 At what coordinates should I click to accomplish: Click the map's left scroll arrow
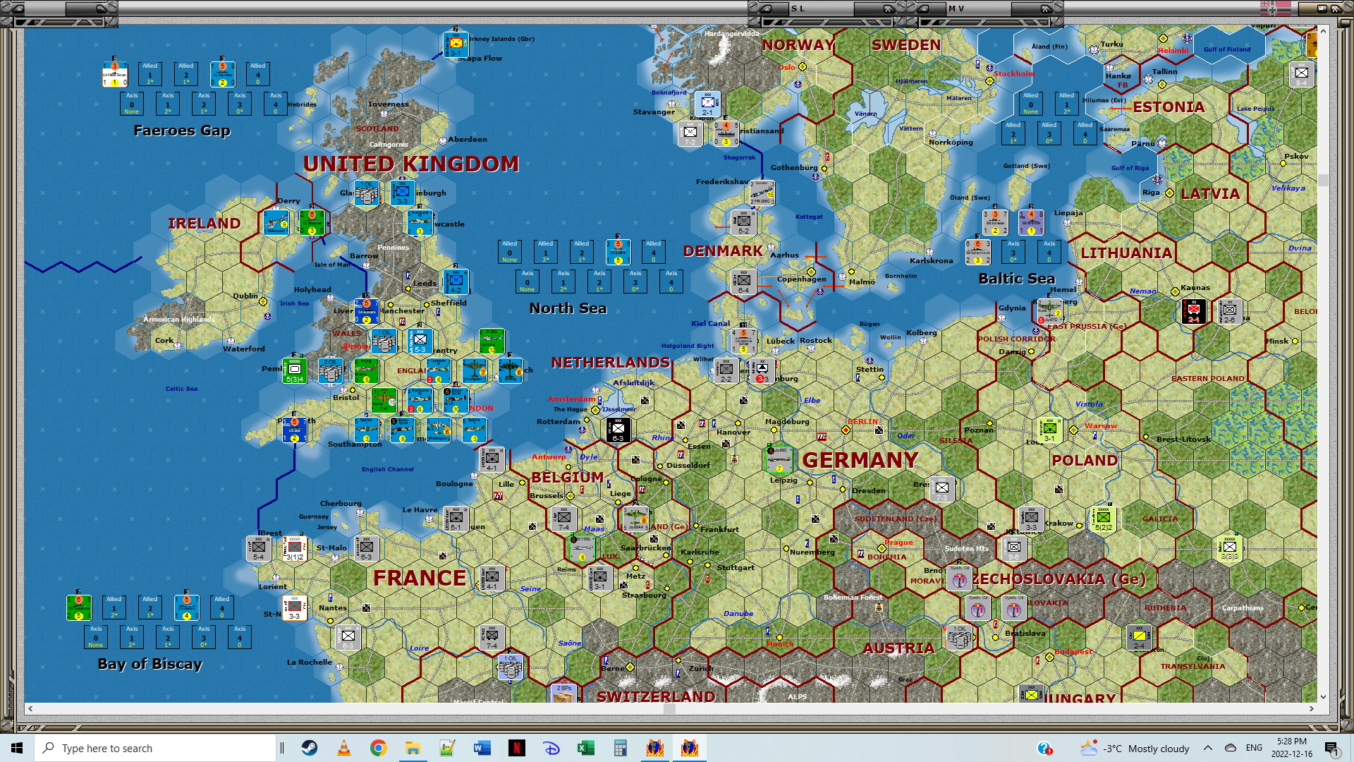(x=30, y=708)
